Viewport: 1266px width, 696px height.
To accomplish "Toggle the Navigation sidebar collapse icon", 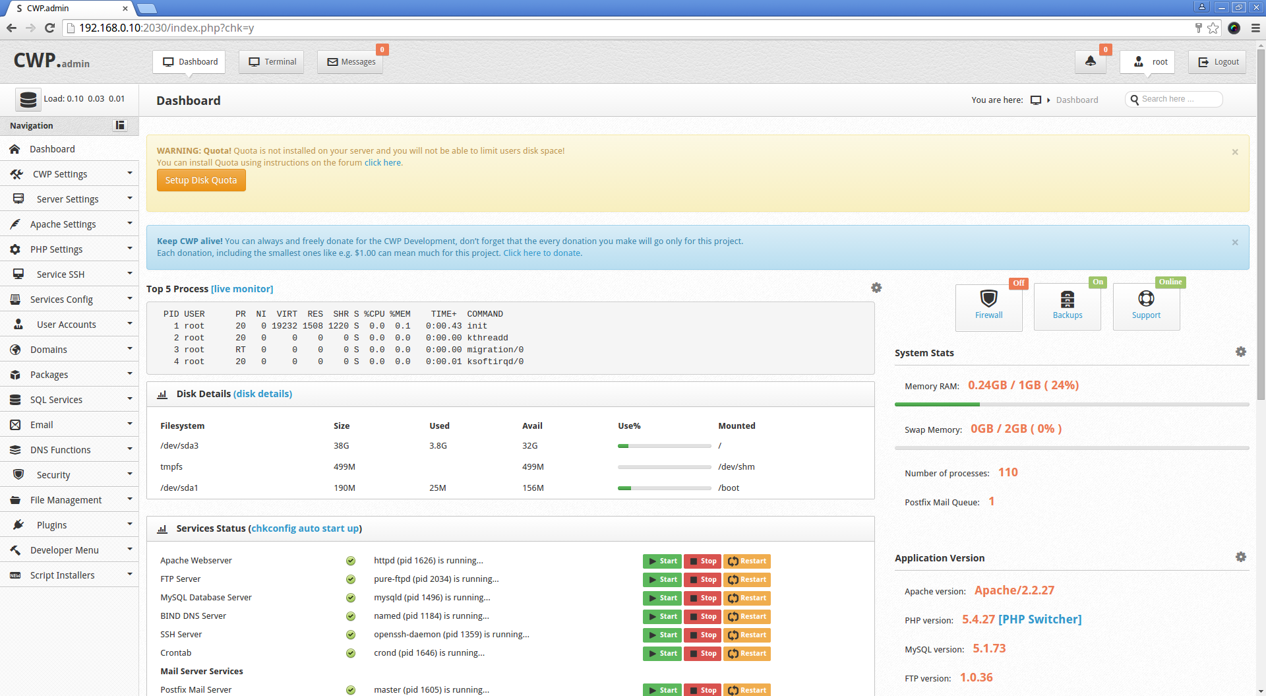I will (120, 125).
